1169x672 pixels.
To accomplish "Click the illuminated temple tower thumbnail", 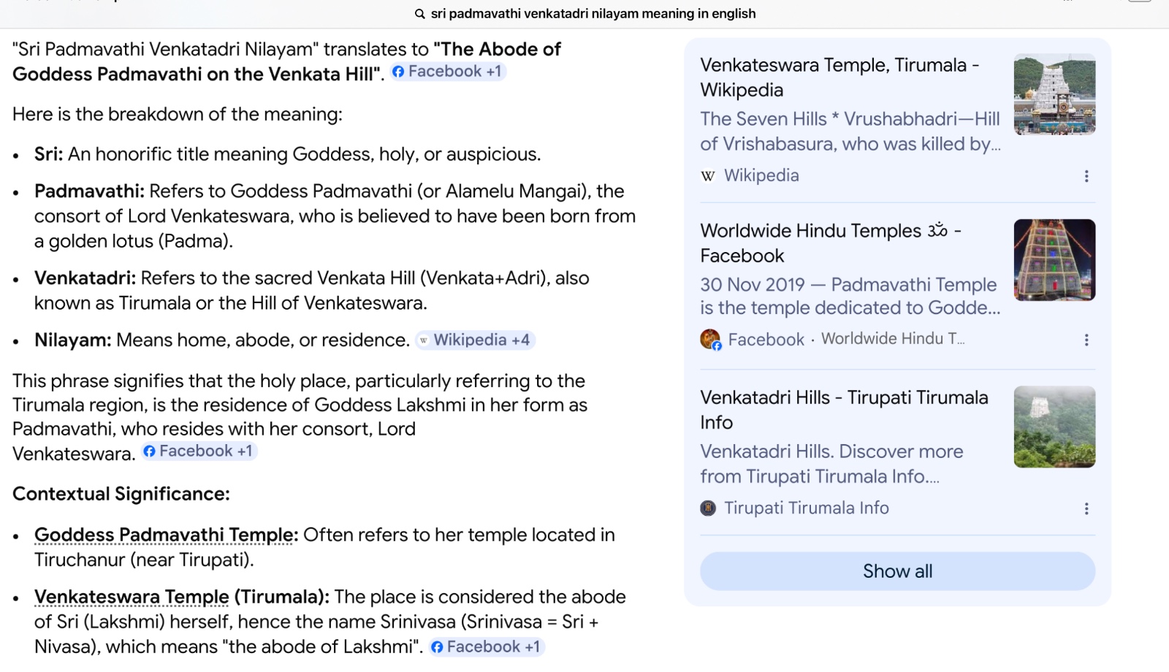I will (x=1054, y=260).
